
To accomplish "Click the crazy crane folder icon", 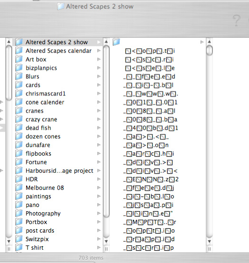I will [x=19, y=119].
